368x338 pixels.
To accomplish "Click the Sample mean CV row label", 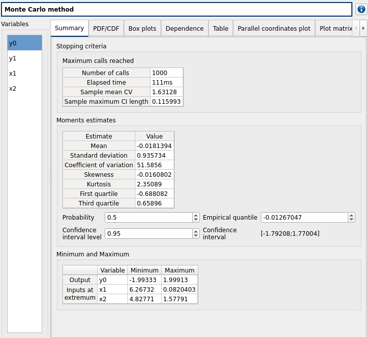I will [x=106, y=92].
